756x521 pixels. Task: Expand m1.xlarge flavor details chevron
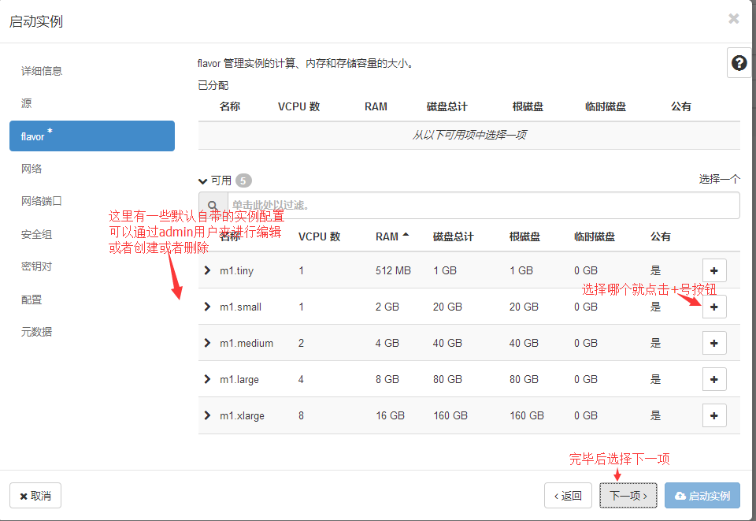pos(207,415)
